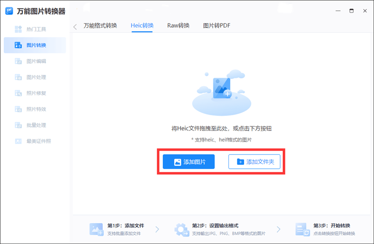Click the 图片编辑 sidebar icon
Image resolution: width=374 pixels, height=244 pixels.
18,61
